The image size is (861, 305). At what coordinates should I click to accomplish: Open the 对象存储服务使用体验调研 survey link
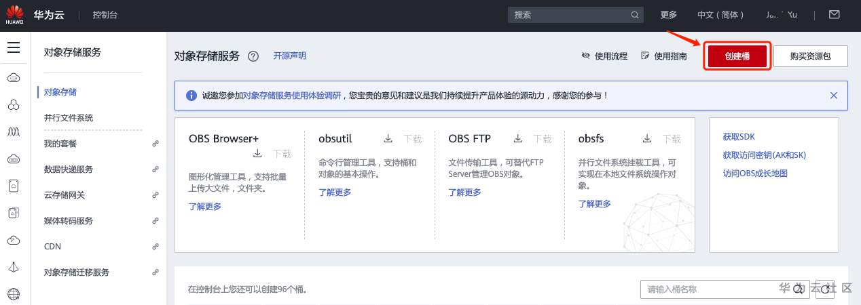pos(292,96)
